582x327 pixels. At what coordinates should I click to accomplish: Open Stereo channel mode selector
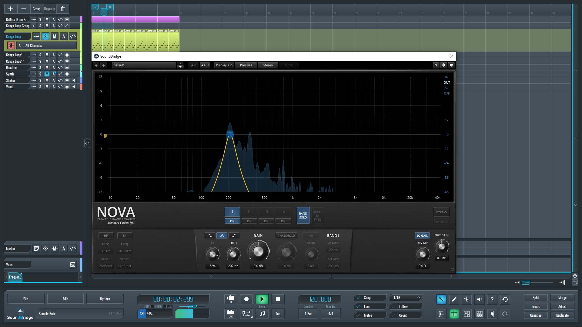[268, 65]
